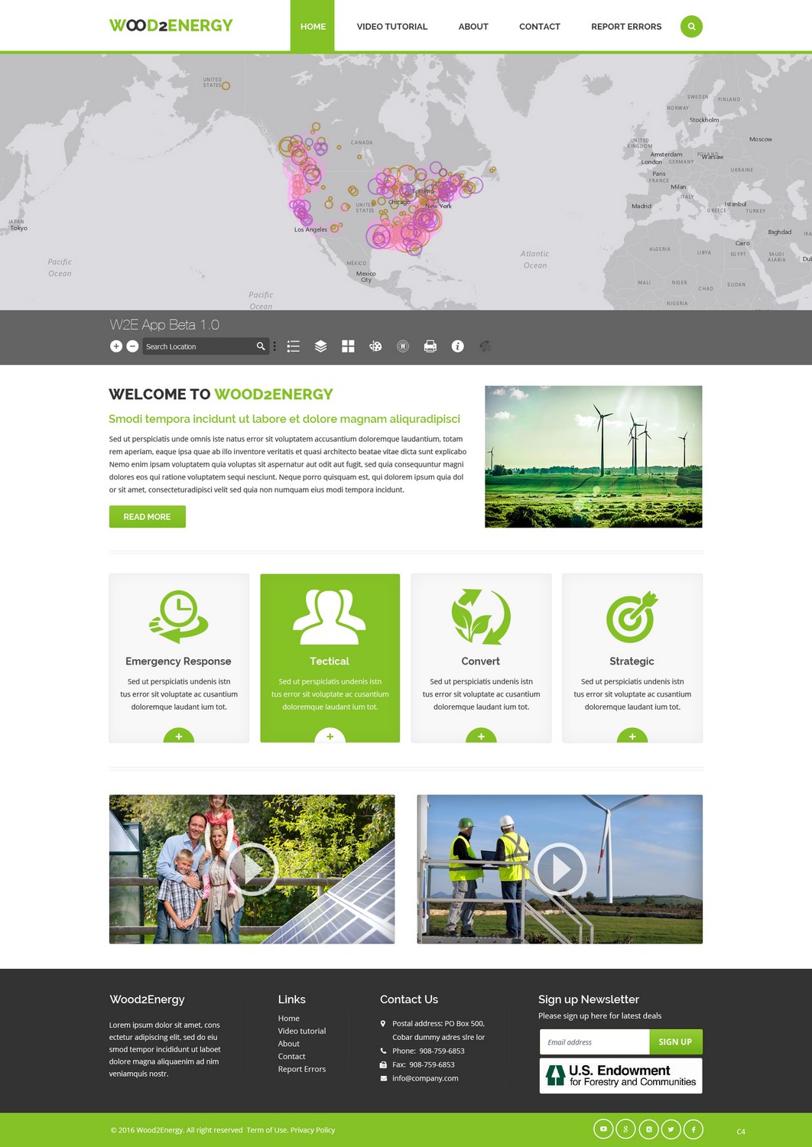Click info@company.com email address
The width and height of the screenshot is (812, 1147).
(425, 1078)
